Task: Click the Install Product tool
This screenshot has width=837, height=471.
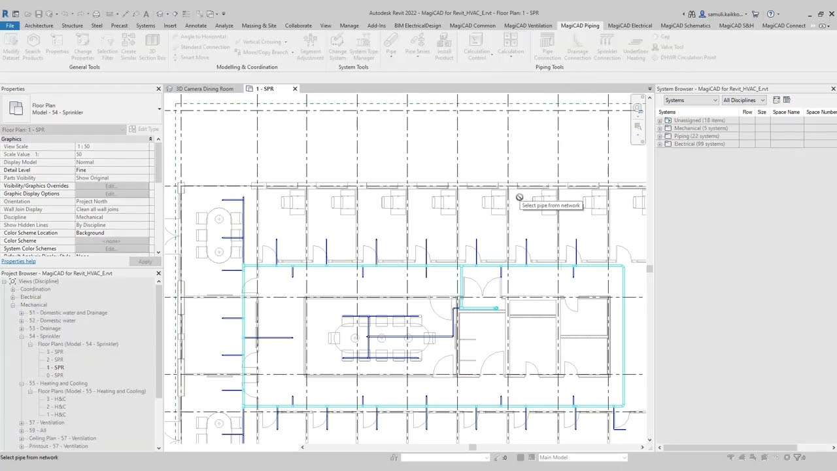Action: [x=444, y=46]
